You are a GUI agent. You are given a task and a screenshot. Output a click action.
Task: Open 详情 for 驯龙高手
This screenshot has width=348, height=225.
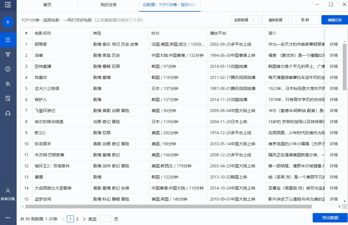(334, 144)
